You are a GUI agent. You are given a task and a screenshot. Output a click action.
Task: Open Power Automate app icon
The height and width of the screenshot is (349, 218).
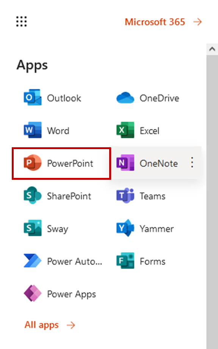coord(33,261)
